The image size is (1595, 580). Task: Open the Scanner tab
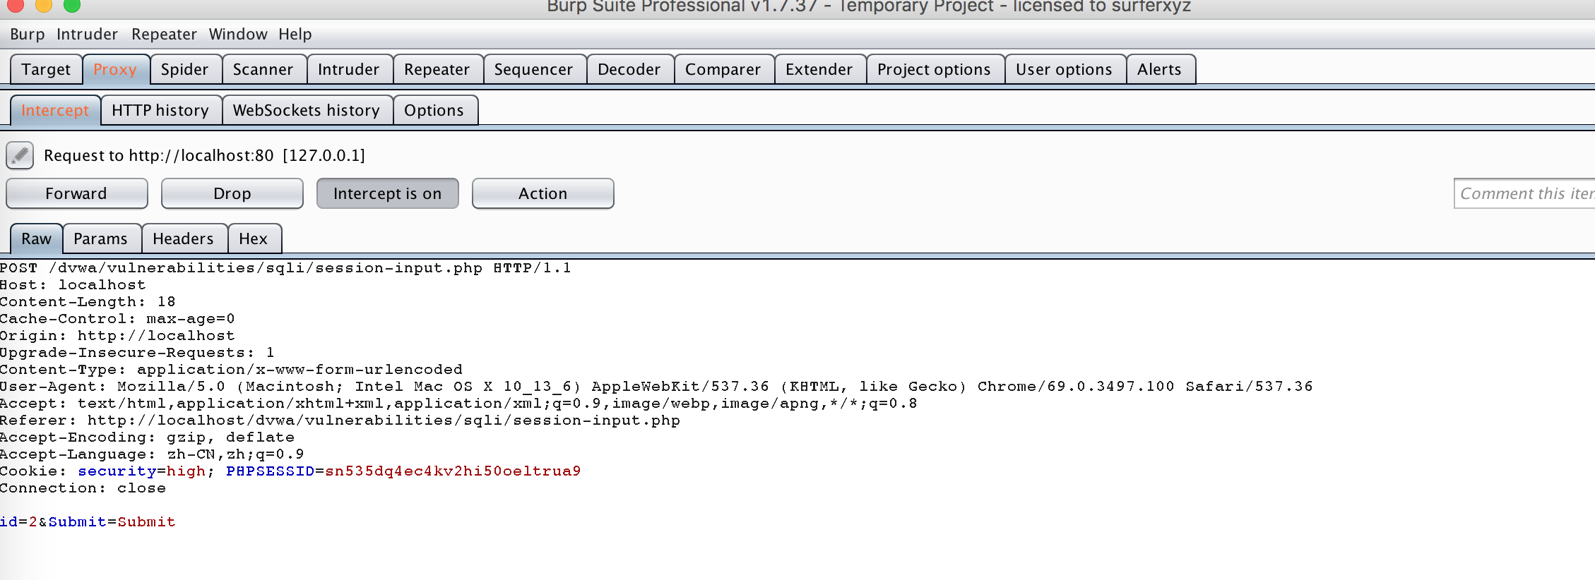[263, 69]
